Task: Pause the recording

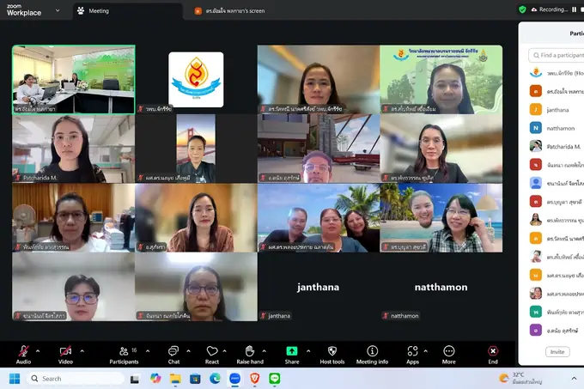Action: (x=574, y=9)
